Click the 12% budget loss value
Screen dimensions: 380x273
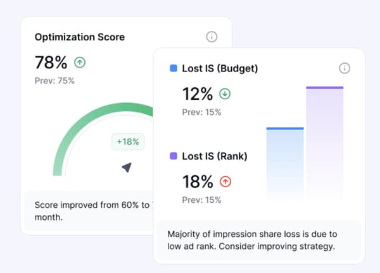click(x=198, y=94)
